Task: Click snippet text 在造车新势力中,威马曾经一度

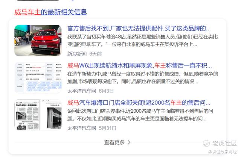Action: (x=143, y=74)
